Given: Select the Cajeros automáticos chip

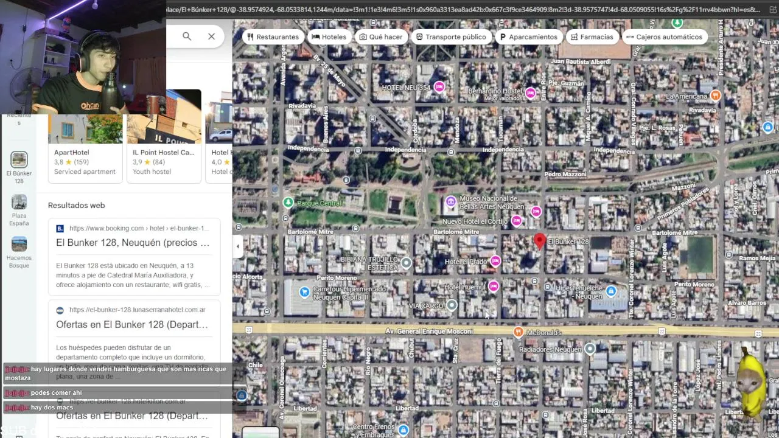Looking at the screenshot, I should click(665, 37).
